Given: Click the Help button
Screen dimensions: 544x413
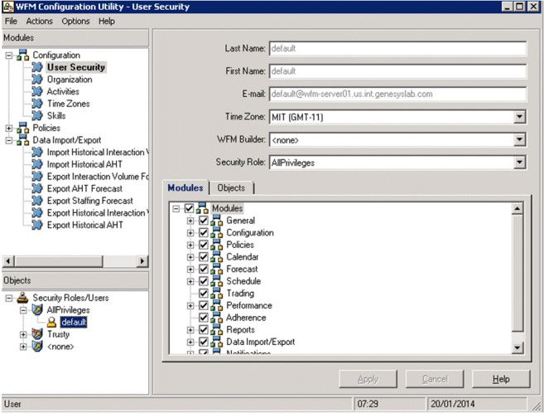Looking at the screenshot, I should pyautogui.click(x=500, y=379).
